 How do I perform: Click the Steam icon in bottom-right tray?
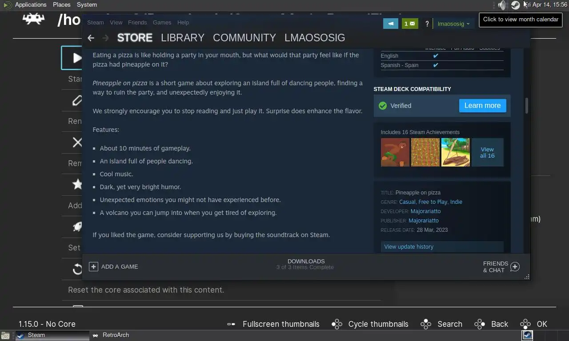tap(527, 335)
